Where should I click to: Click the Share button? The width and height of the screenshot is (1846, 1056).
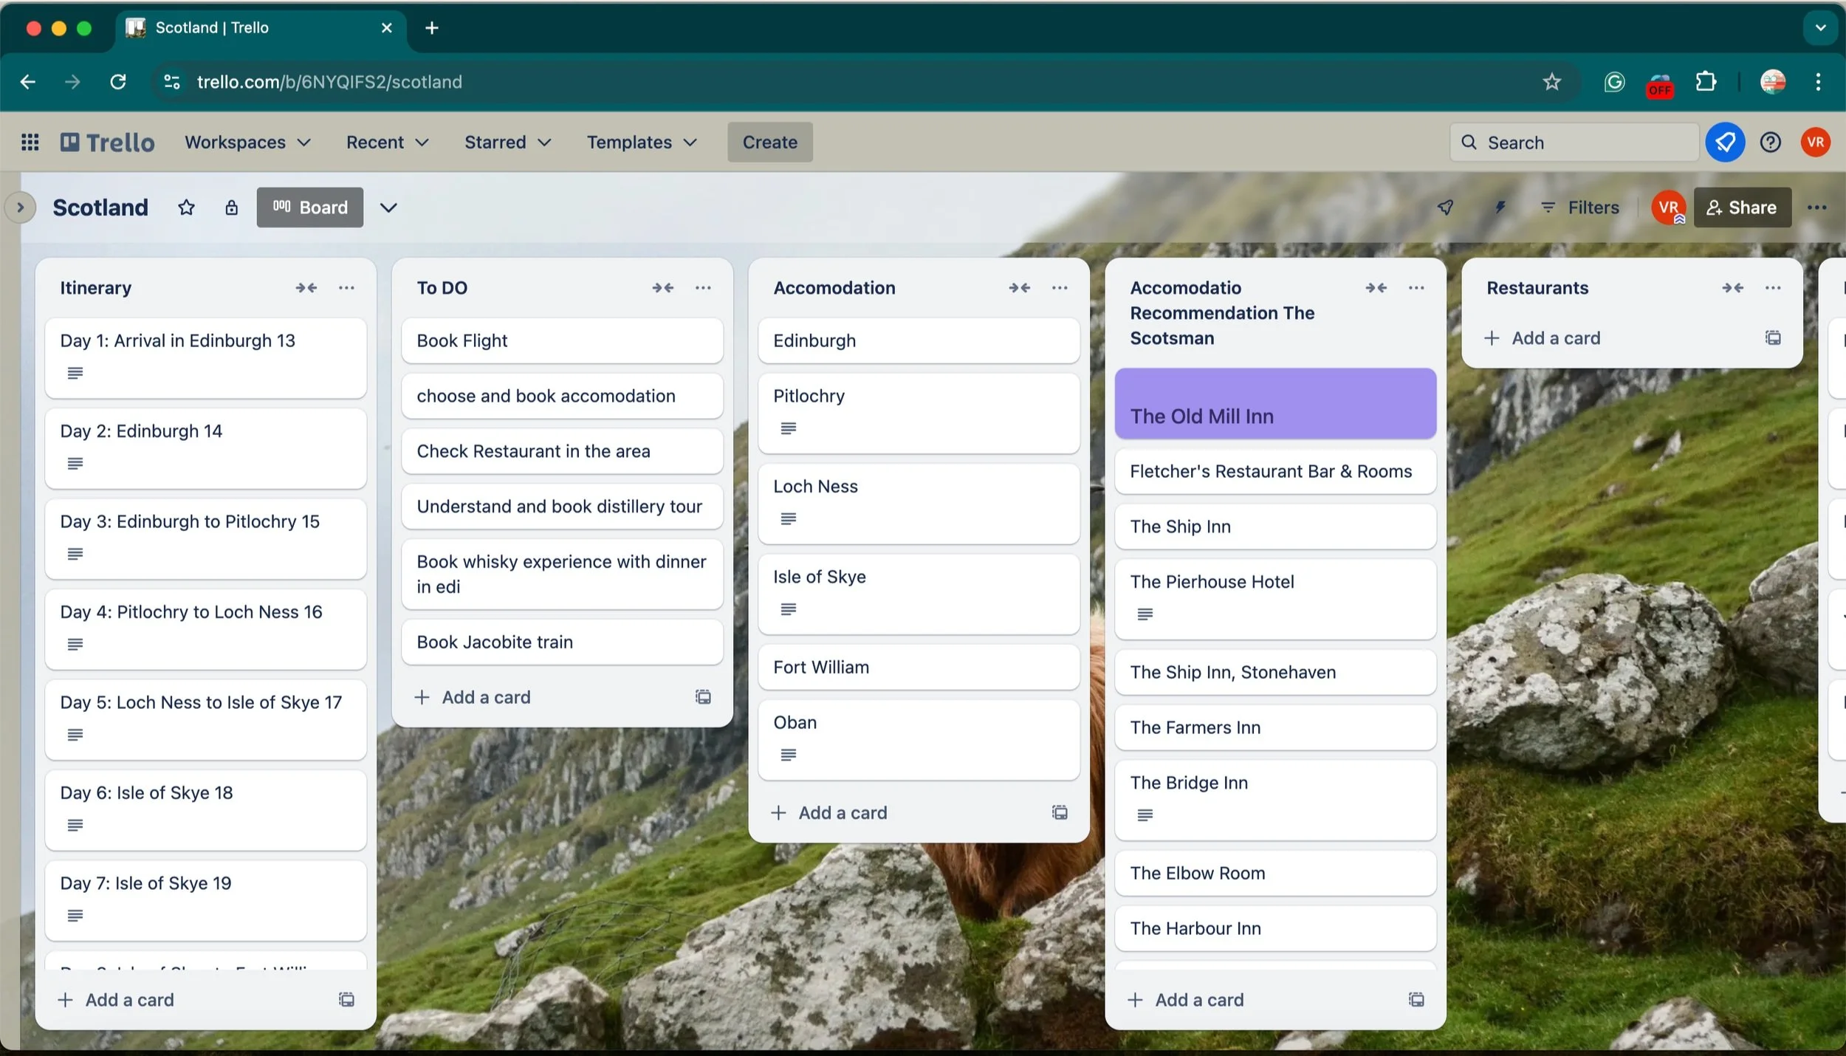coord(1742,208)
